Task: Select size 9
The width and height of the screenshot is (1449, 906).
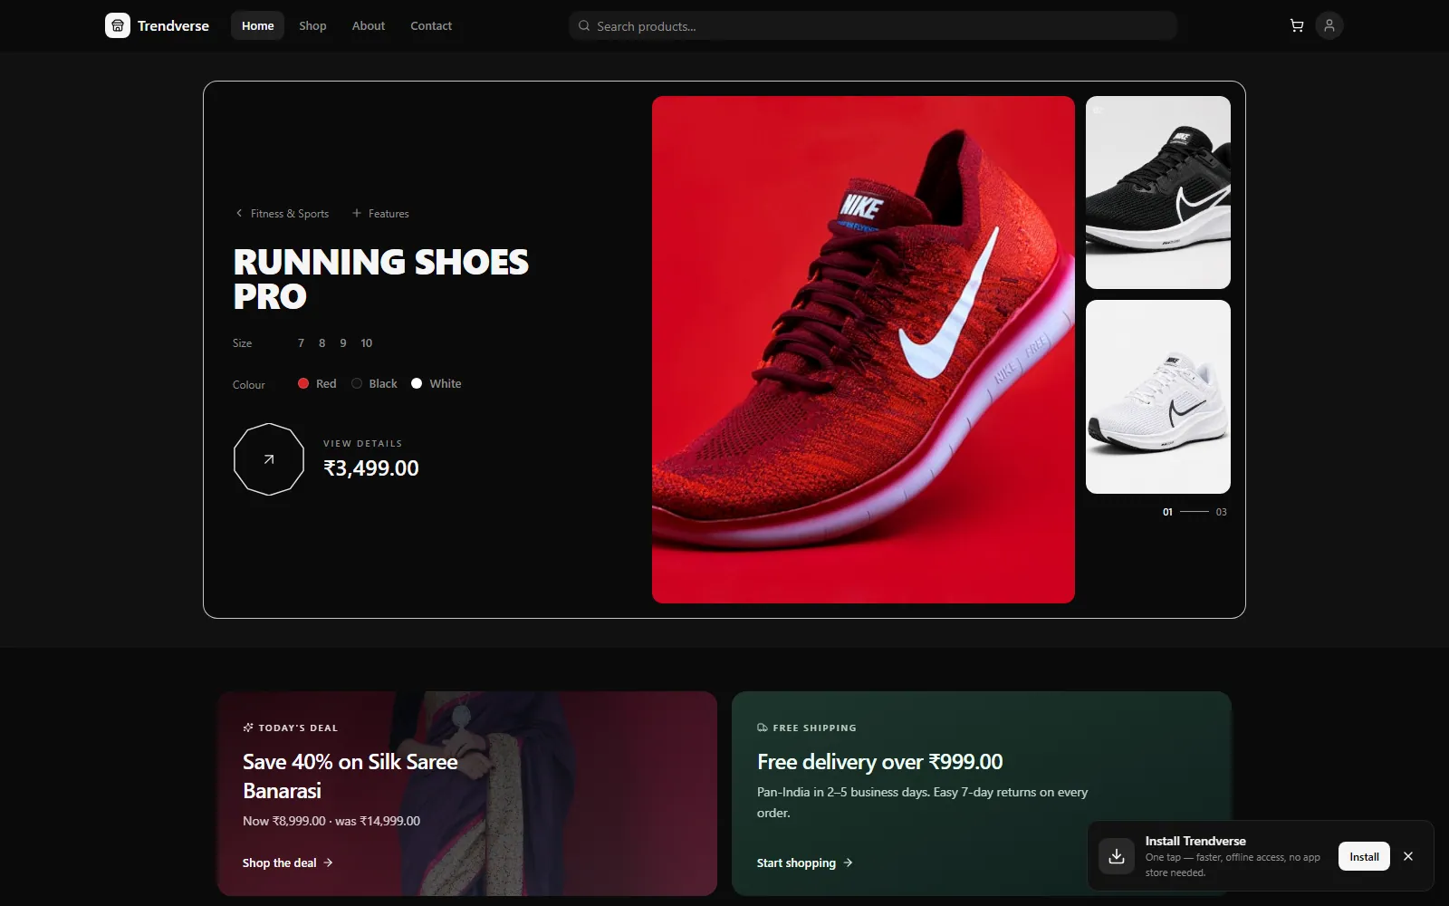Action: [x=343, y=343]
